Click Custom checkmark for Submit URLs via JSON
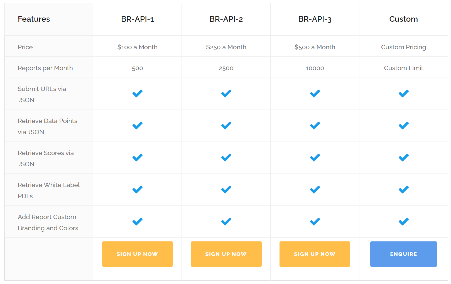Screen dimensions: 451x284 click(403, 93)
